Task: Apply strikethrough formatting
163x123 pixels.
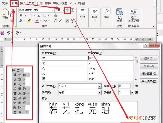Action: (39, 16)
